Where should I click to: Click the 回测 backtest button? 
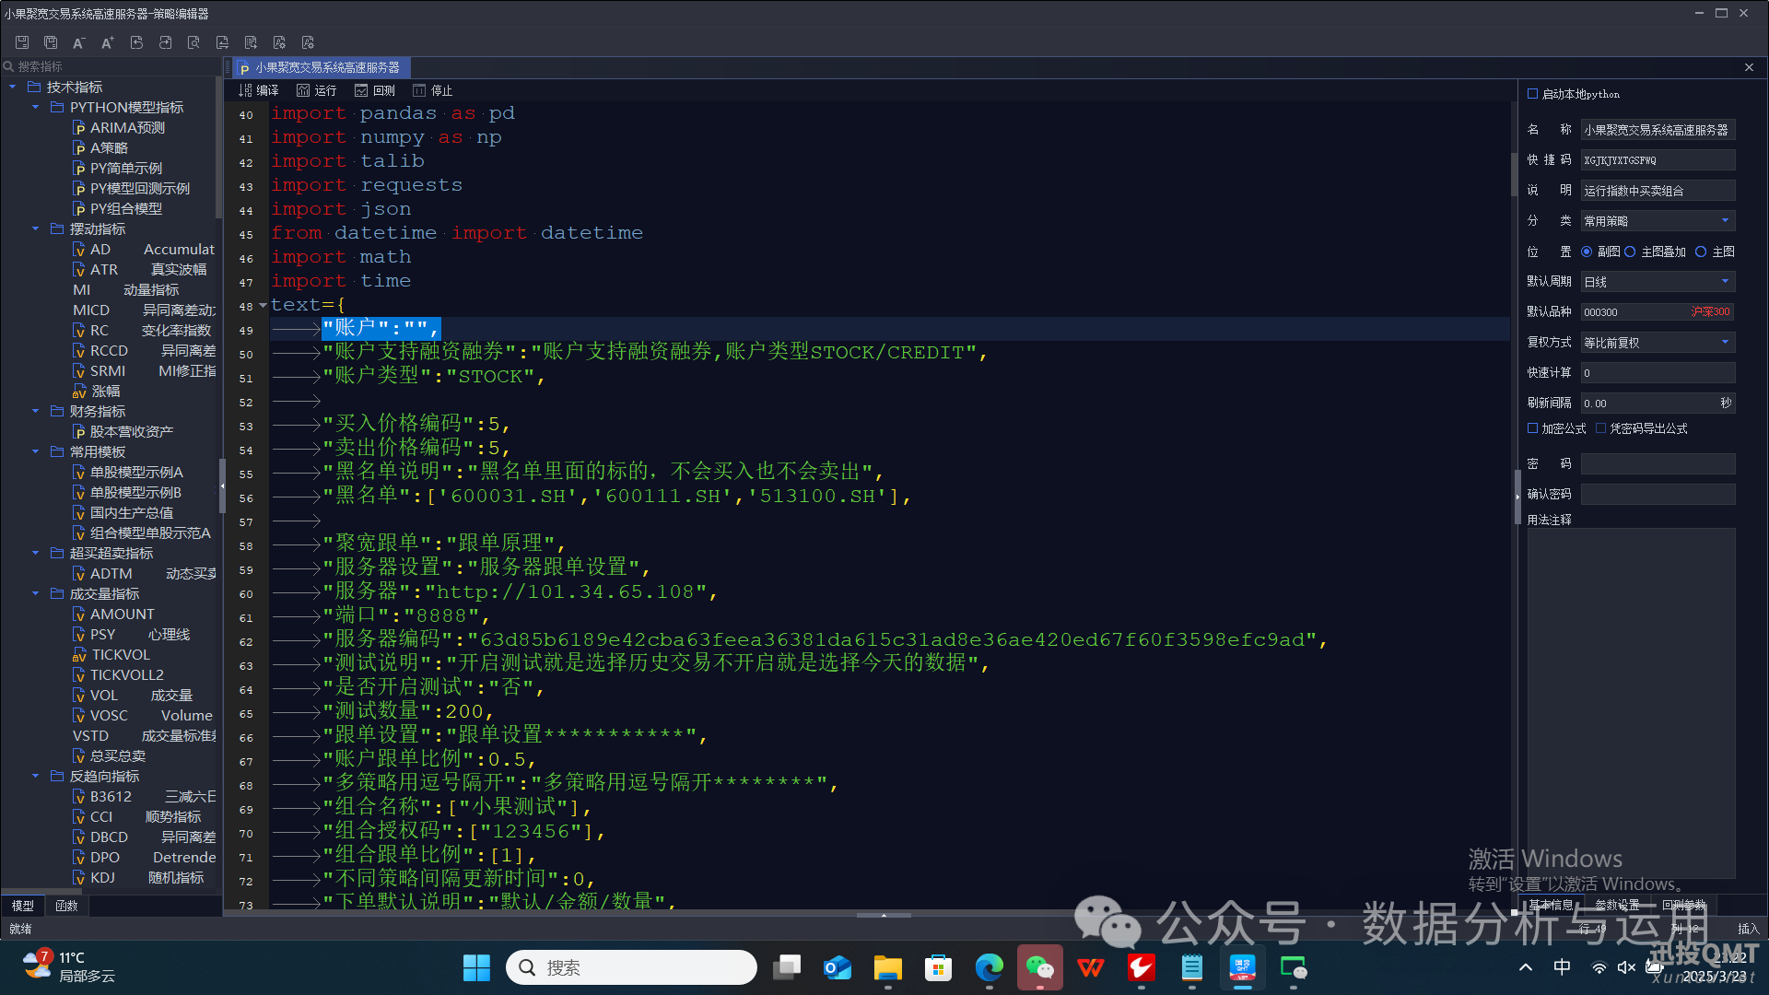click(375, 90)
